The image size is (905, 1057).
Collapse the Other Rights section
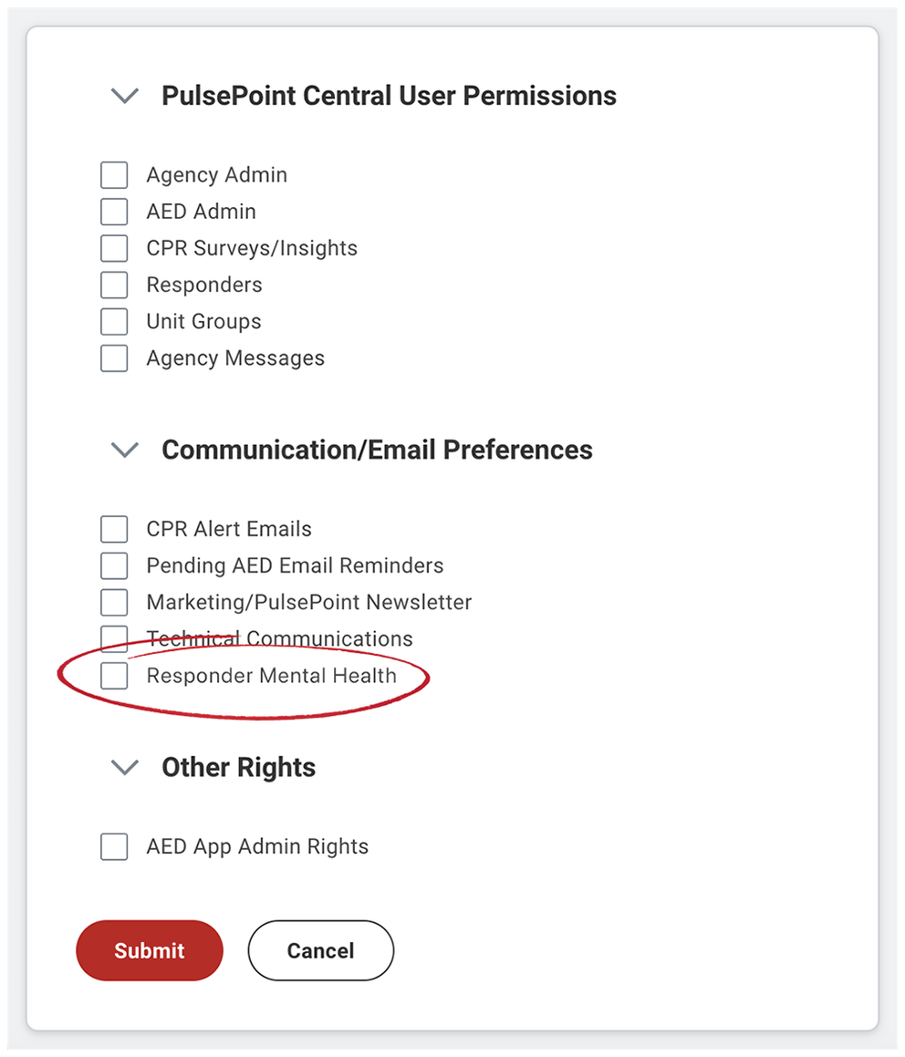[124, 767]
